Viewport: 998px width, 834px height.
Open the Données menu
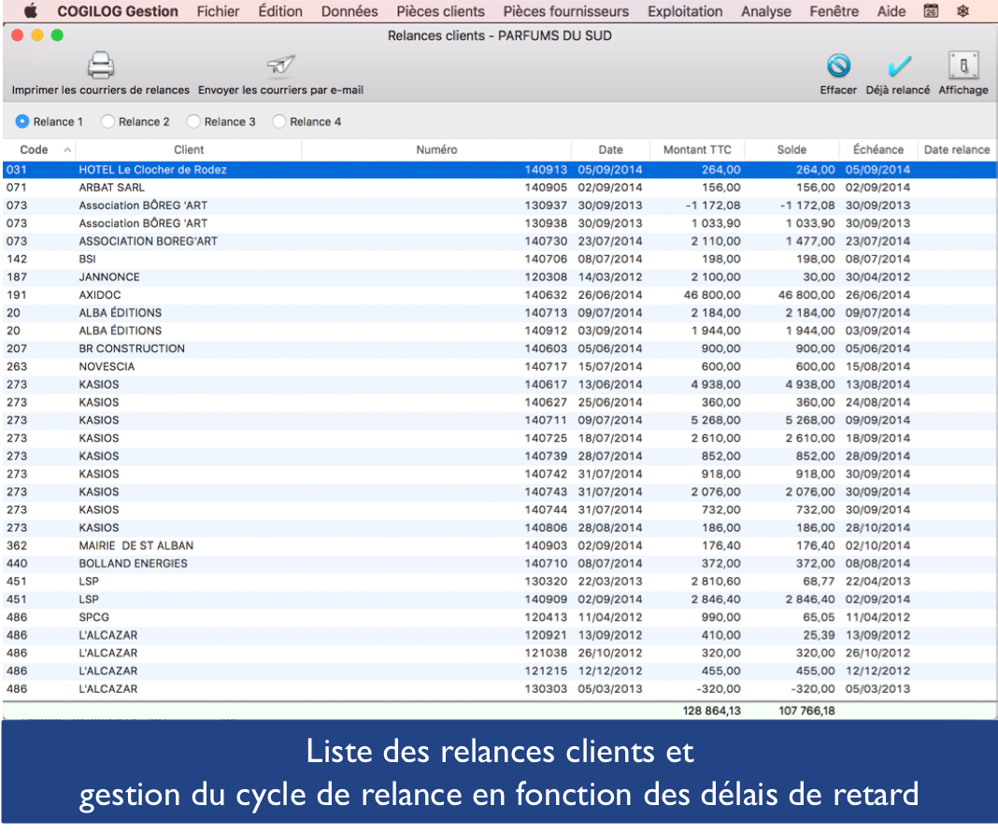point(349,11)
